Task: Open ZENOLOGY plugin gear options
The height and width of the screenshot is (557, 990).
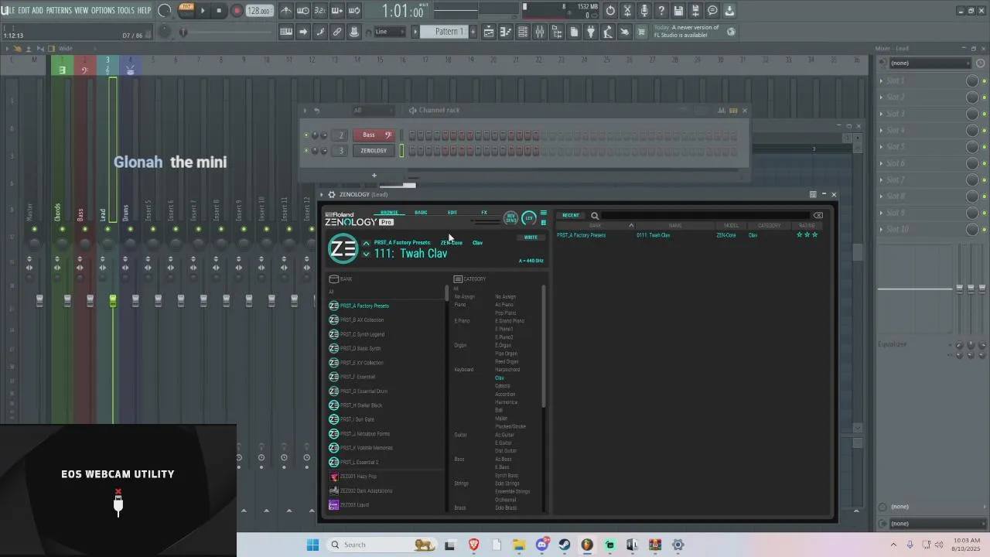Action: coord(332,194)
